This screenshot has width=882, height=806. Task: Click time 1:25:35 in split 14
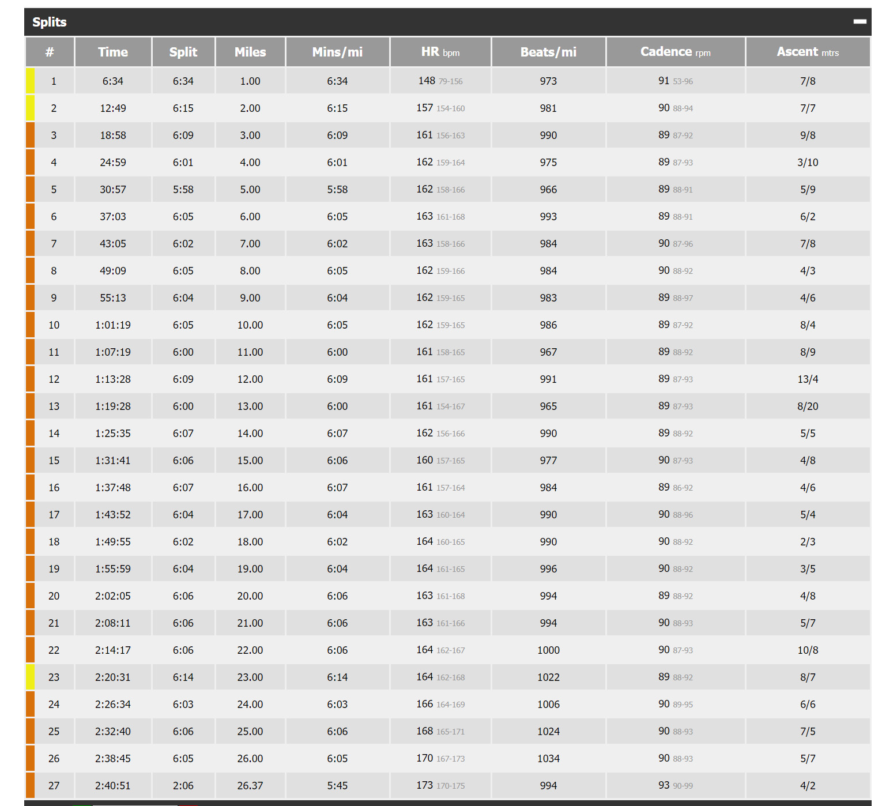[113, 434]
